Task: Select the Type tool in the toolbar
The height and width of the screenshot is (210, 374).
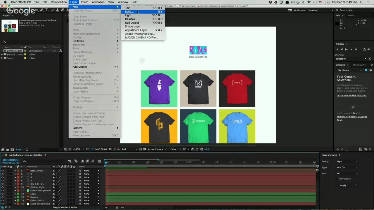Action: (x=46, y=10)
